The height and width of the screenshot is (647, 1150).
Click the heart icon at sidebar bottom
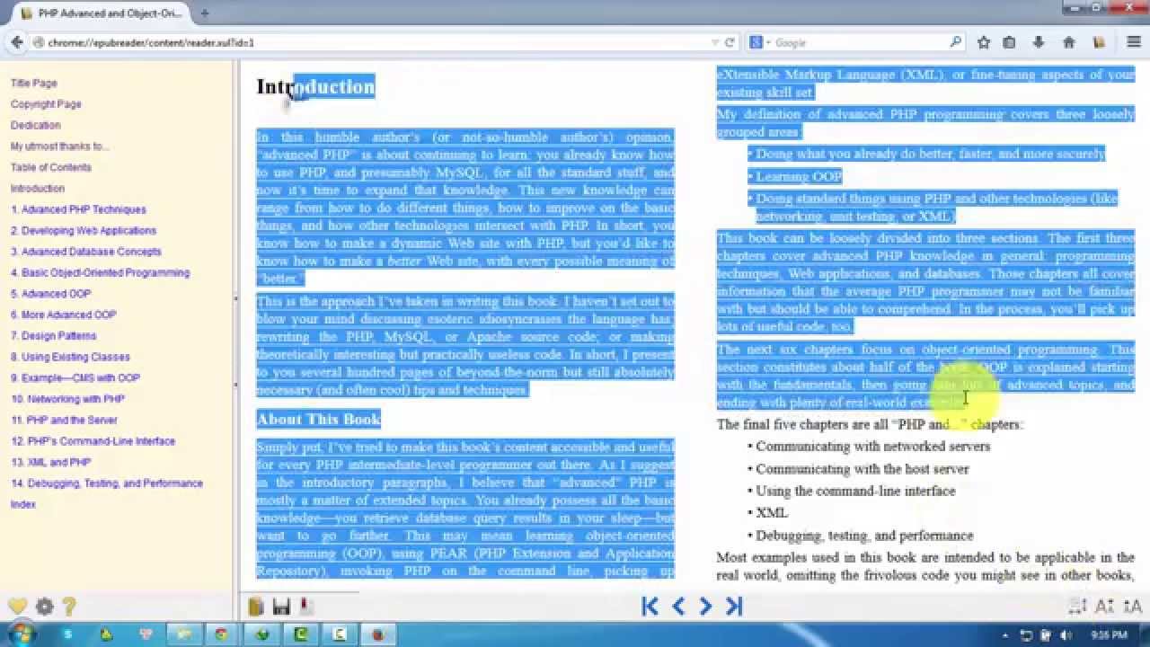[16, 607]
